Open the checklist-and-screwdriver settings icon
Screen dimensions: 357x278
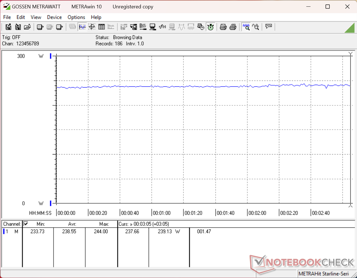[x=143, y=27]
